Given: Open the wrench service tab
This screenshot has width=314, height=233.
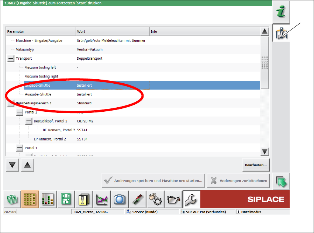Looking at the screenshot, I should (191, 199).
